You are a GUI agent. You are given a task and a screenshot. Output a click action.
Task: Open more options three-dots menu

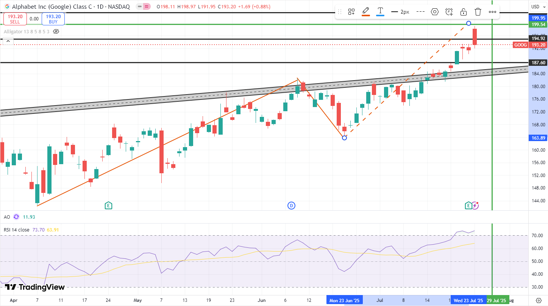(492, 12)
